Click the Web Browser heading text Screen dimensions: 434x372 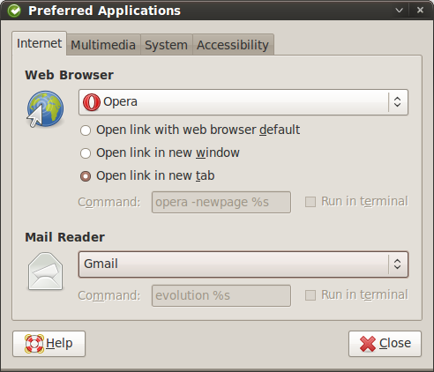click(69, 75)
